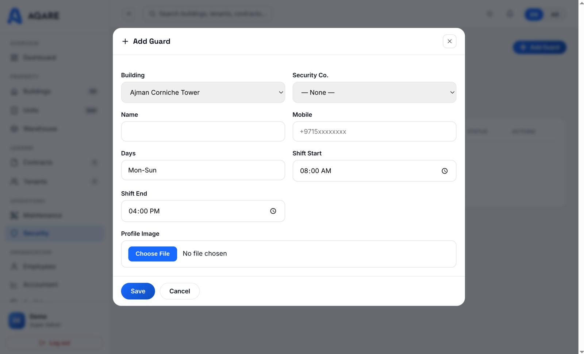Click Log out at the sidebar bottom
This screenshot has height=354, width=584.
55,343
